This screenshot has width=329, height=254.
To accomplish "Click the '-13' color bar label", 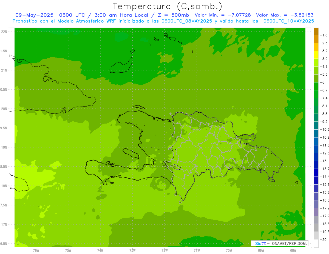I will 324,161.
